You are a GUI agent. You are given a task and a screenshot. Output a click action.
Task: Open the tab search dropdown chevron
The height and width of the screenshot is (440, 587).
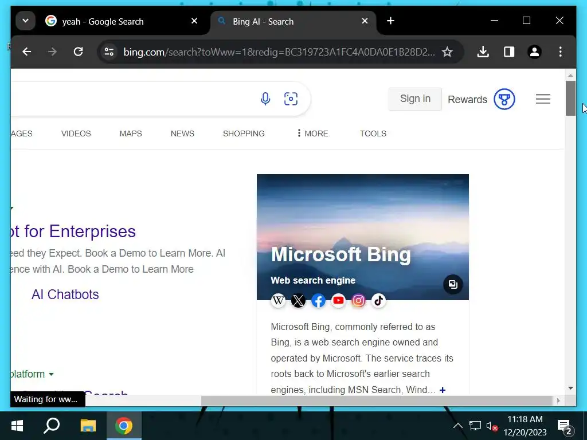click(x=25, y=21)
